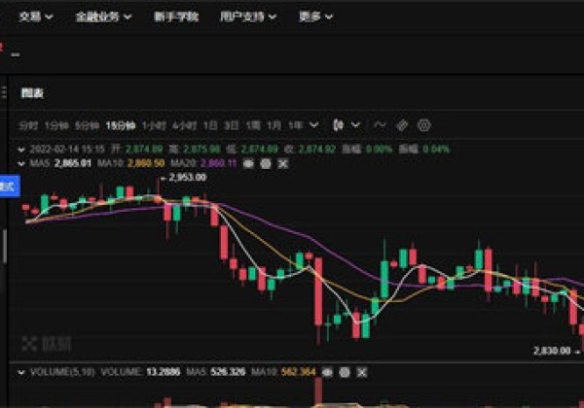
Task: Select the 4小时 timeframe
Action: click(184, 125)
